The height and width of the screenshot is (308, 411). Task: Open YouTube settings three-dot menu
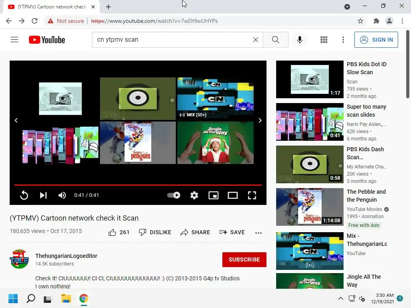(343, 40)
